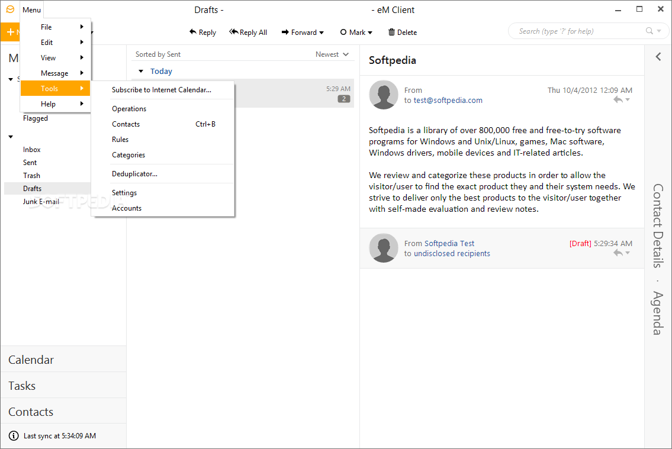The height and width of the screenshot is (449, 672).
Task: Open the Mark dropdown
Action: click(x=356, y=32)
